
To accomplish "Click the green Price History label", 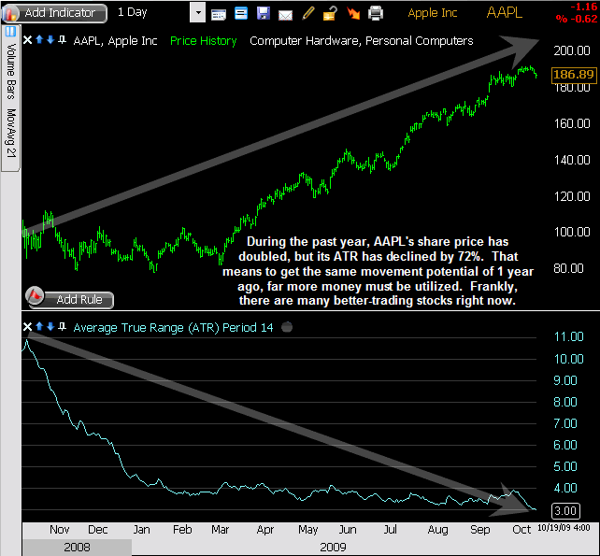I will [203, 41].
